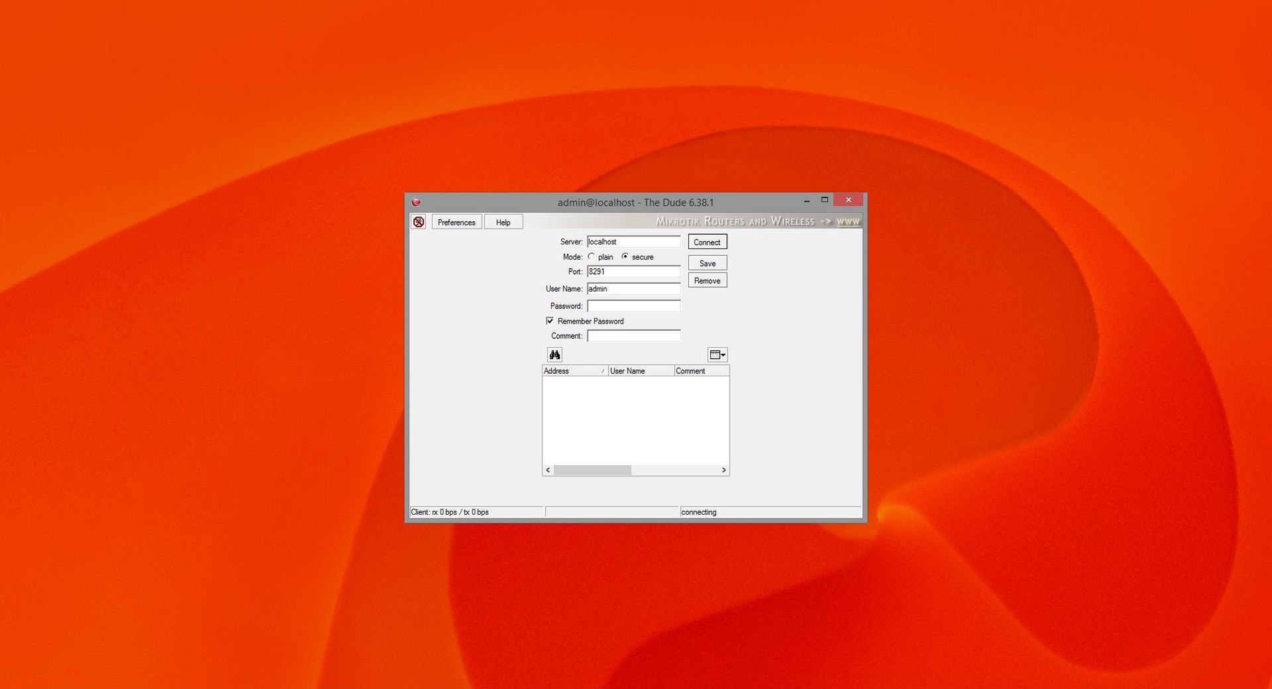The width and height of the screenshot is (1272, 689).
Task: Click the binoculars discover servers icon
Action: [555, 355]
